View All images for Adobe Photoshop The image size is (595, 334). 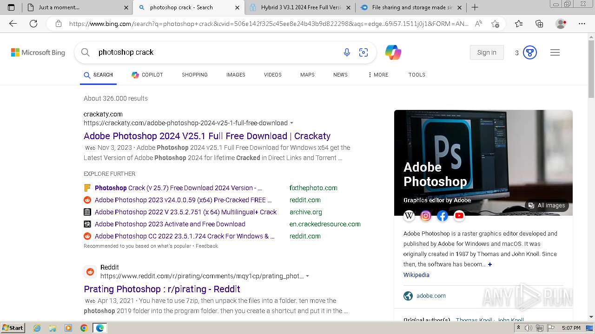(x=547, y=206)
